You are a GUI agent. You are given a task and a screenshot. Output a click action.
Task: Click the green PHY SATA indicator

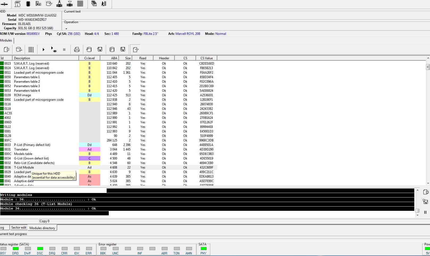[203, 249]
